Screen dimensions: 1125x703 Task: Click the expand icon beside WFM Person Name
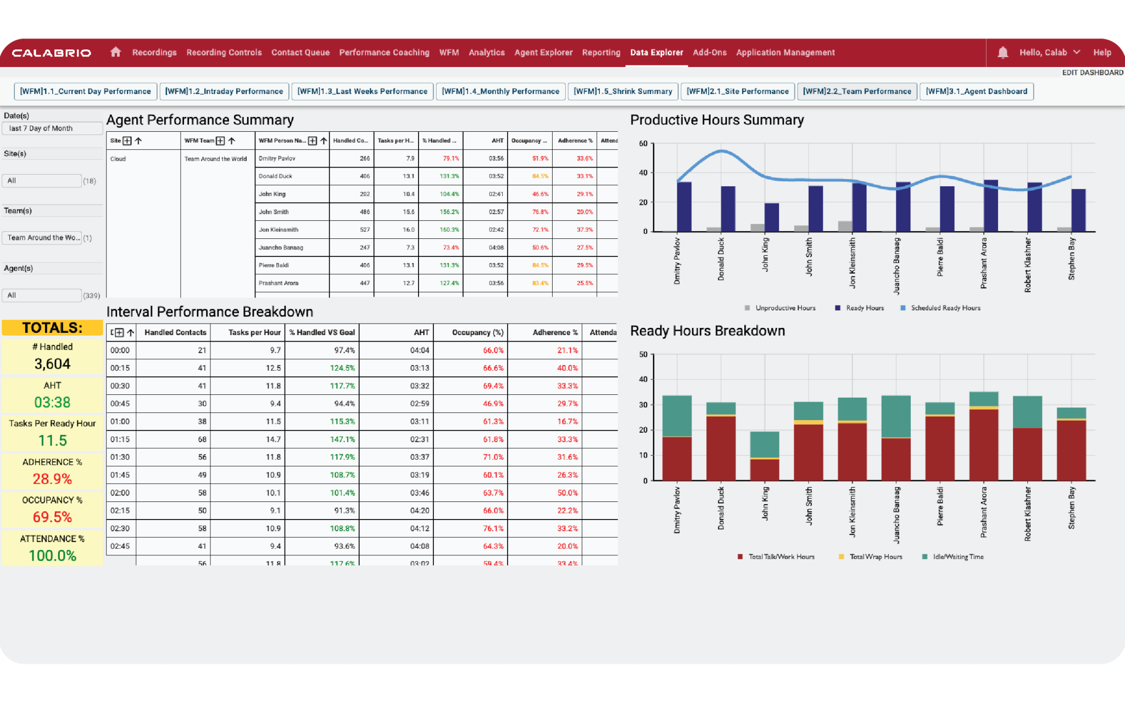312,141
